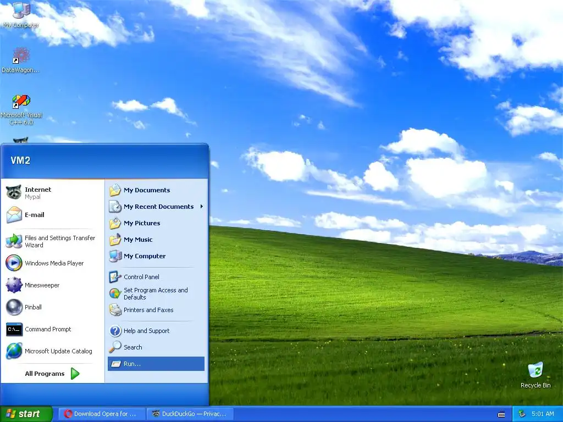Click the Windows Media Player icon
The image size is (563, 422).
[14, 263]
